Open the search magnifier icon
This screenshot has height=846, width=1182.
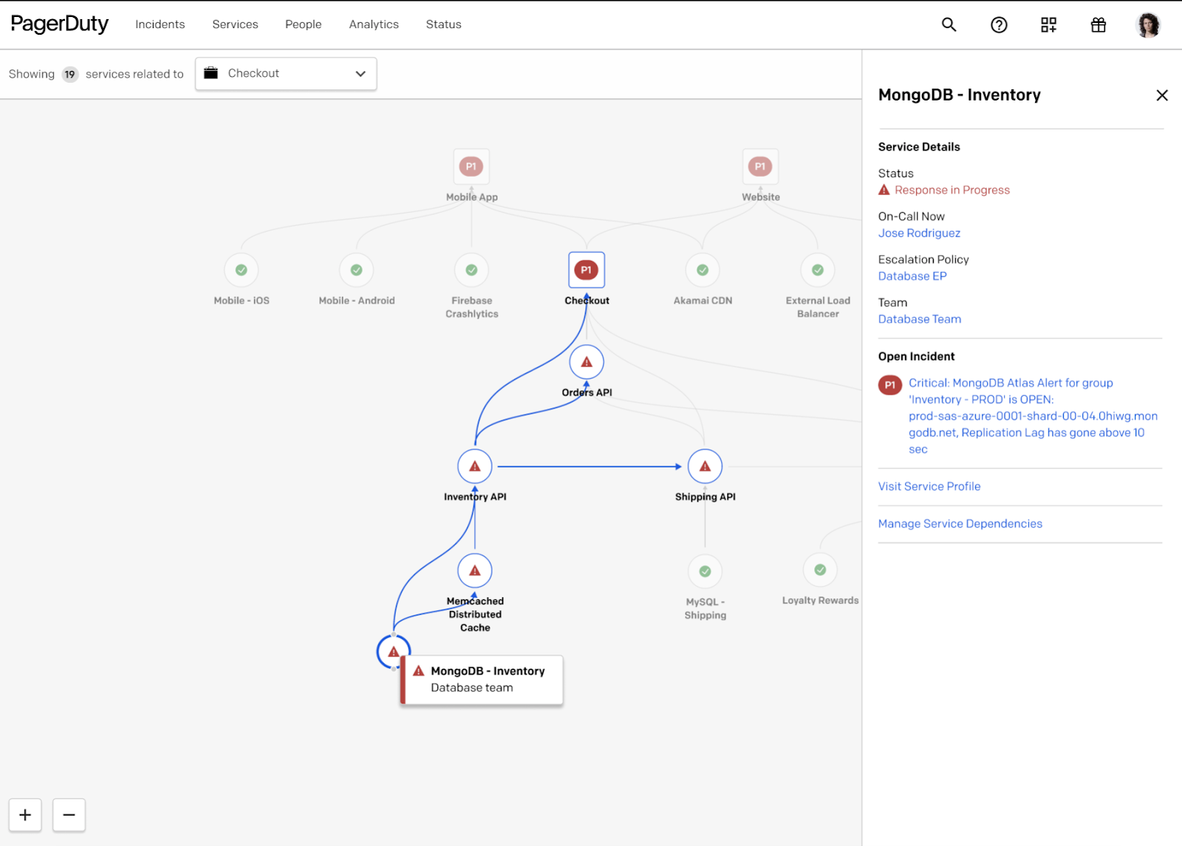click(x=949, y=24)
